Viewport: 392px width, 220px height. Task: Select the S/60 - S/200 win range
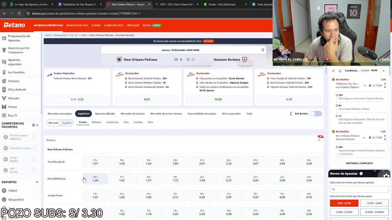344,203
